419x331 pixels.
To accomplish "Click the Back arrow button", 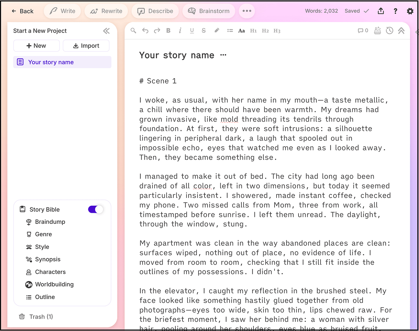I will (22, 11).
